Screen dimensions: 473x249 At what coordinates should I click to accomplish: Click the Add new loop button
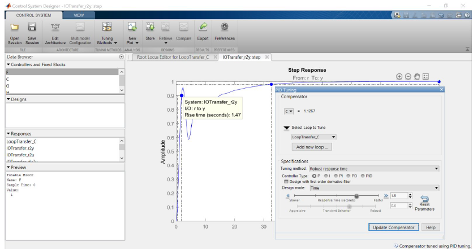coord(312,147)
